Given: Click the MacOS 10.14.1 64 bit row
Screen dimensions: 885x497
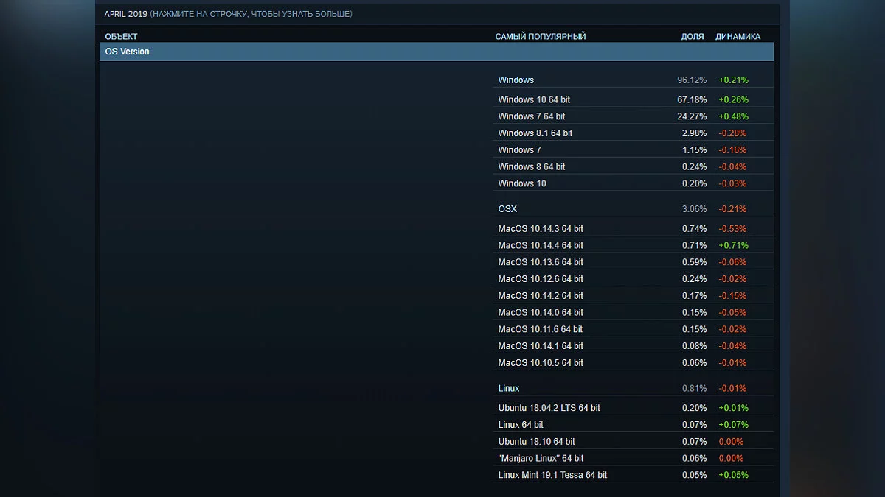Looking at the screenshot, I should [x=633, y=346].
